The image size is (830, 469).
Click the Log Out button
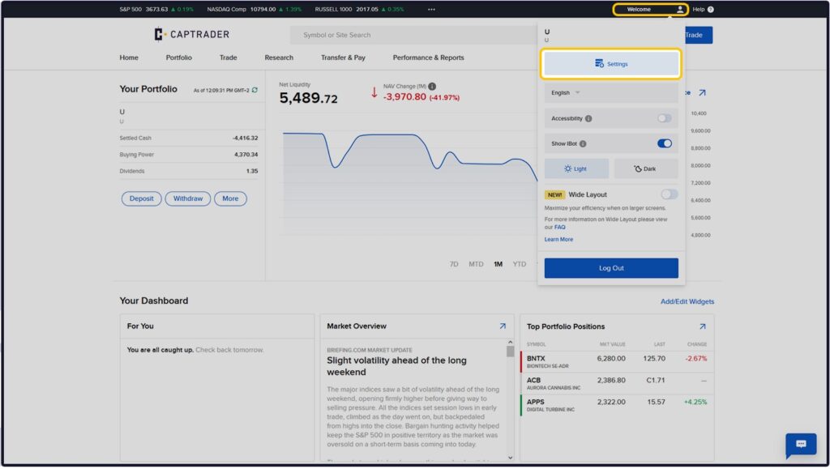[611, 268]
